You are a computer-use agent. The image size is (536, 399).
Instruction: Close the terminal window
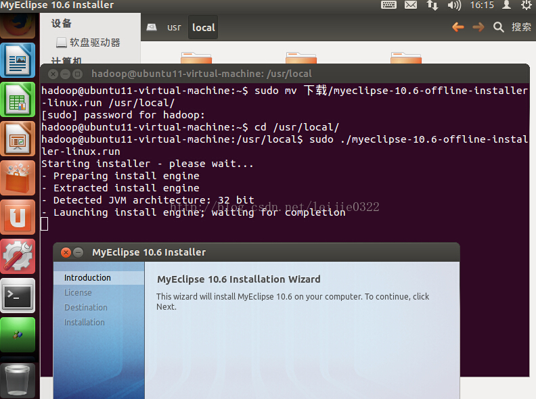coord(53,74)
